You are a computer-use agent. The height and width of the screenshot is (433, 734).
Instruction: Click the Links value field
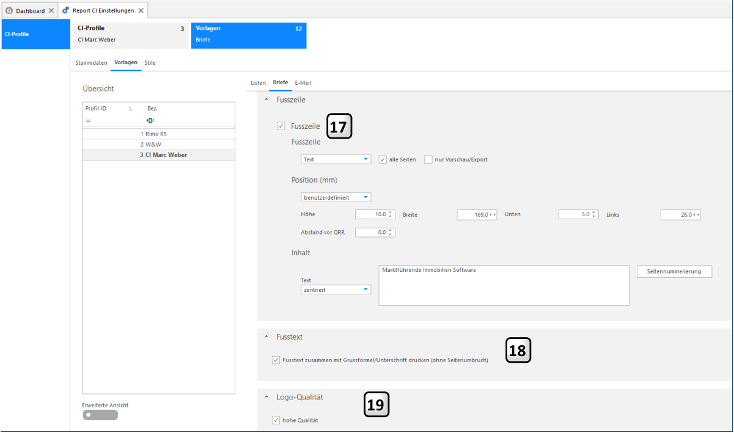point(681,214)
